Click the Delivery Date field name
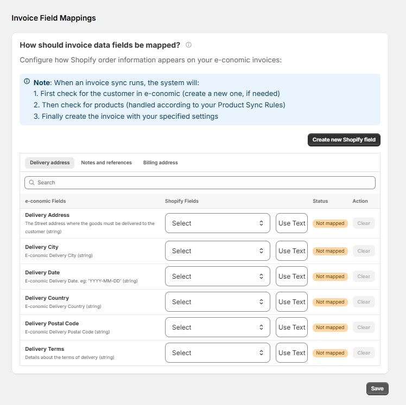The image size is (406, 405). 42,273
